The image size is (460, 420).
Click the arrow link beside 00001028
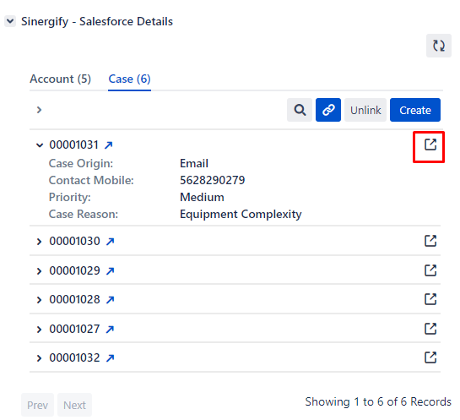tap(111, 300)
